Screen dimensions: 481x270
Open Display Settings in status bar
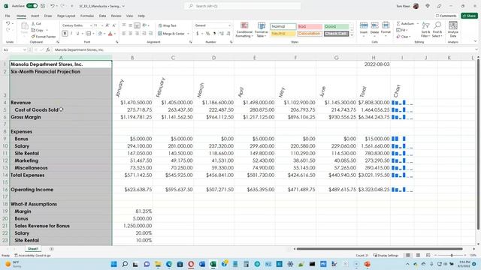386,255
